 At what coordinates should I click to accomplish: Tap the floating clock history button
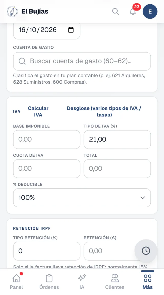(146, 251)
